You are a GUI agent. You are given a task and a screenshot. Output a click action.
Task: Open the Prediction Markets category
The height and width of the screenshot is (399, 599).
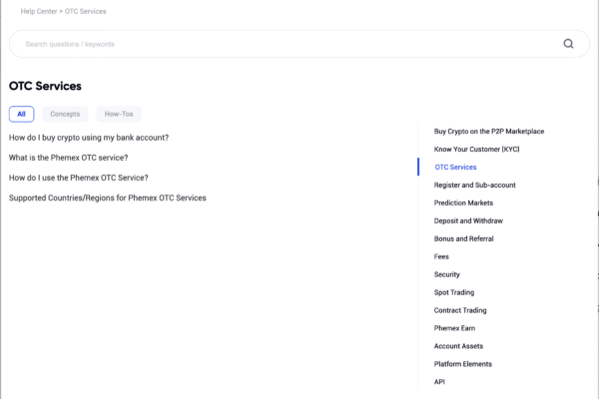463,203
